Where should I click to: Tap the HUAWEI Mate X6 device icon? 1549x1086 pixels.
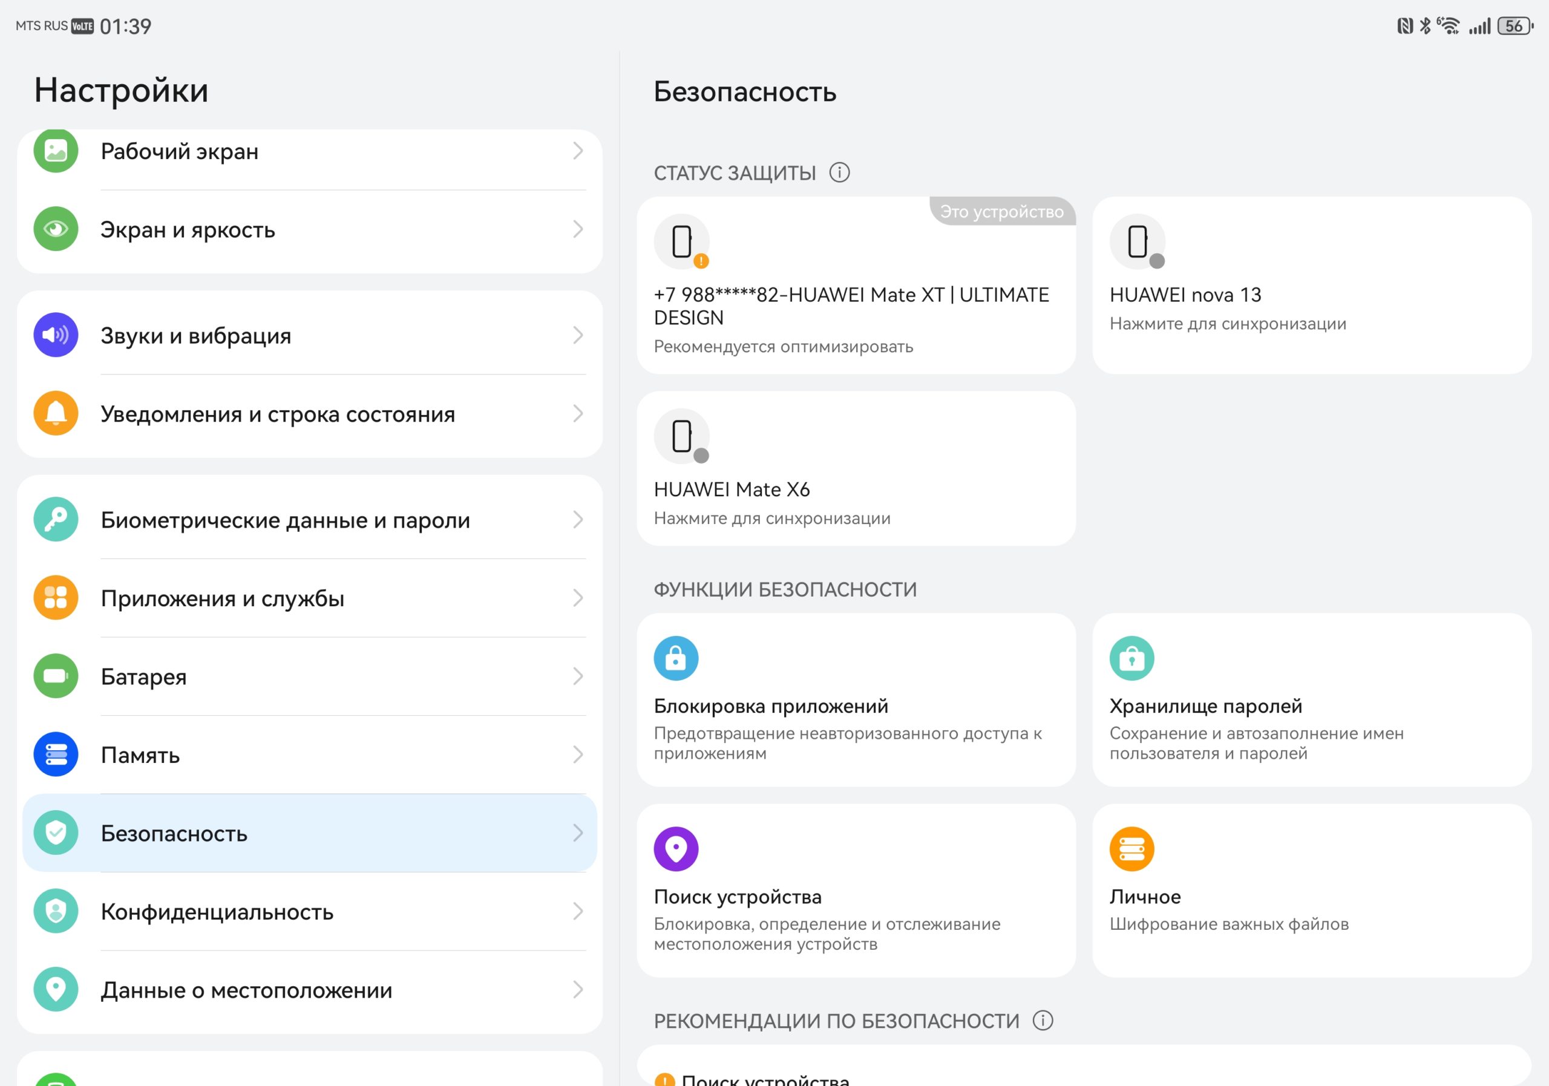click(682, 436)
